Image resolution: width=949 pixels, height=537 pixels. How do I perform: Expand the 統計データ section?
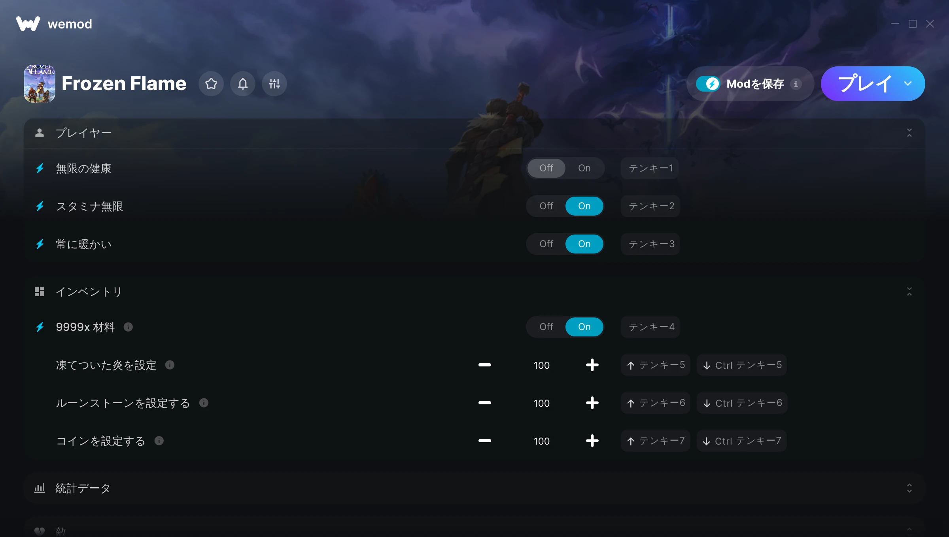pos(909,488)
